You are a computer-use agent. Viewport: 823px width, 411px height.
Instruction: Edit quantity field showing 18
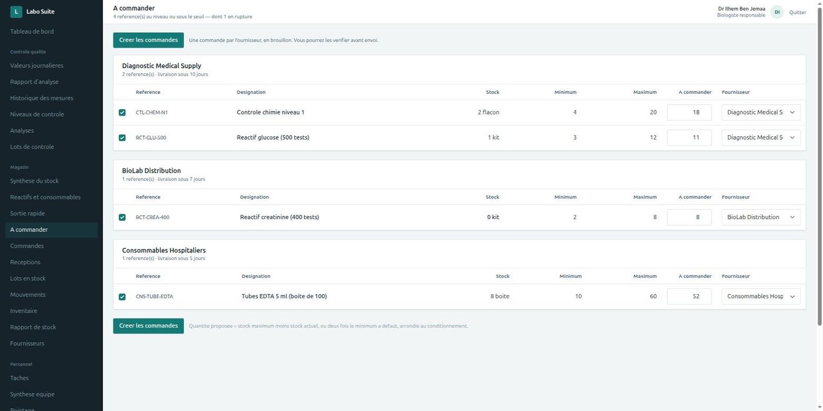[689, 112]
